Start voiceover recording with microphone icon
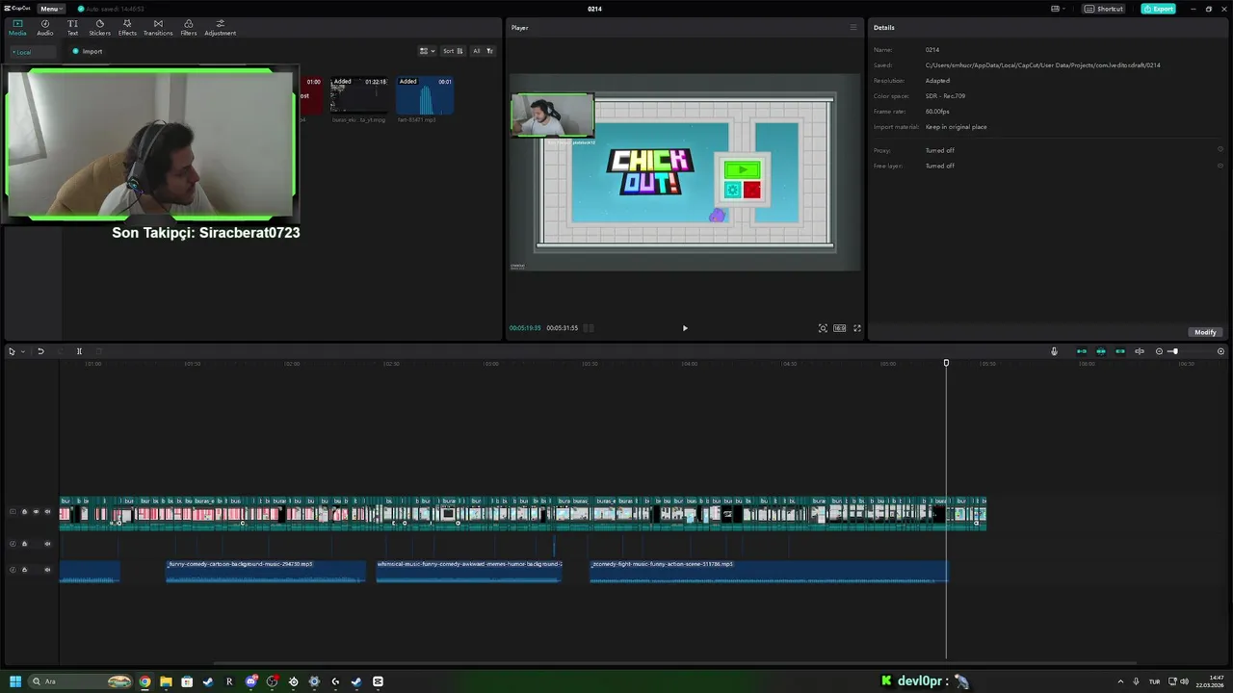The width and height of the screenshot is (1233, 693). coord(1054,351)
